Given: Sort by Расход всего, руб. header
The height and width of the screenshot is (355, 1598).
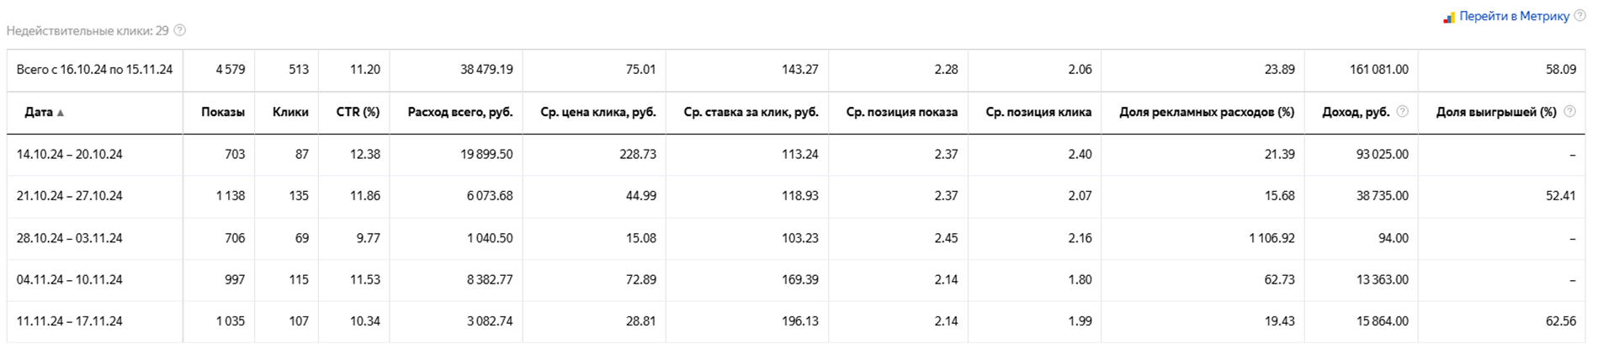Looking at the screenshot, I should tap(459, 112).
